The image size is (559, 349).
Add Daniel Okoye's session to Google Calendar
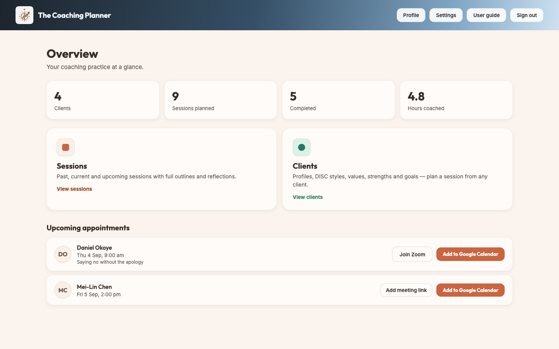pos(470,254)
